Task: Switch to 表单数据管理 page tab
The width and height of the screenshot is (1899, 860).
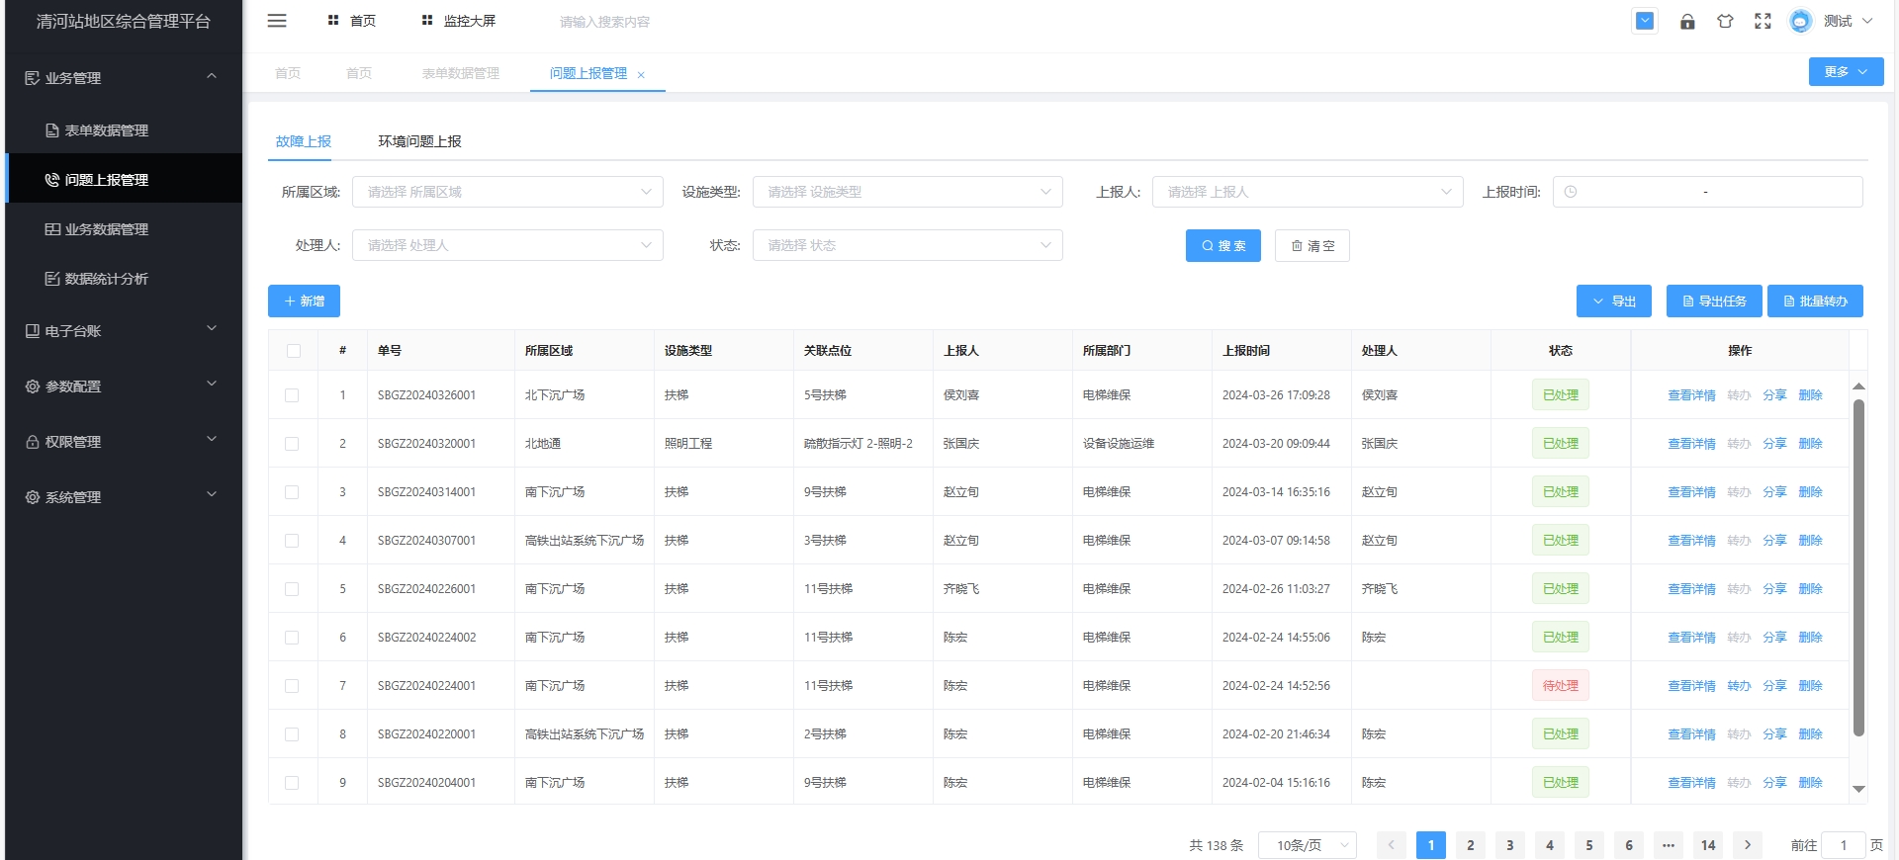Action: click(461, 73)
